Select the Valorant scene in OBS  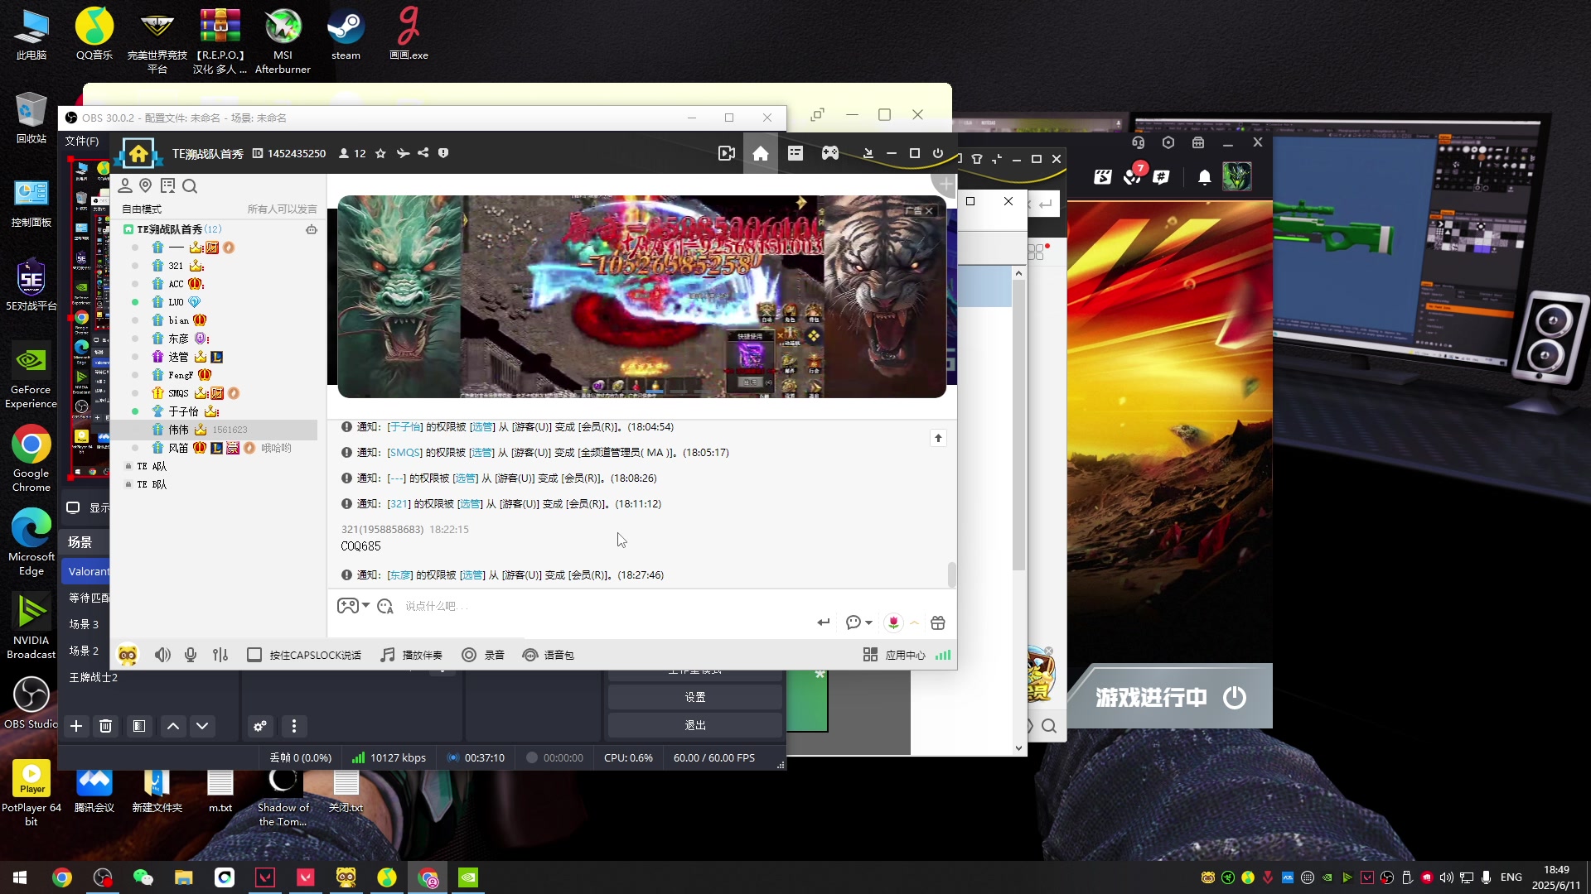tap(86, 571)
